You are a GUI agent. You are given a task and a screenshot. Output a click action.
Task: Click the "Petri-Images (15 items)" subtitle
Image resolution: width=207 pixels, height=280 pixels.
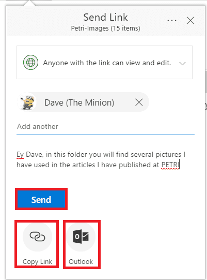tap(105, 28)
